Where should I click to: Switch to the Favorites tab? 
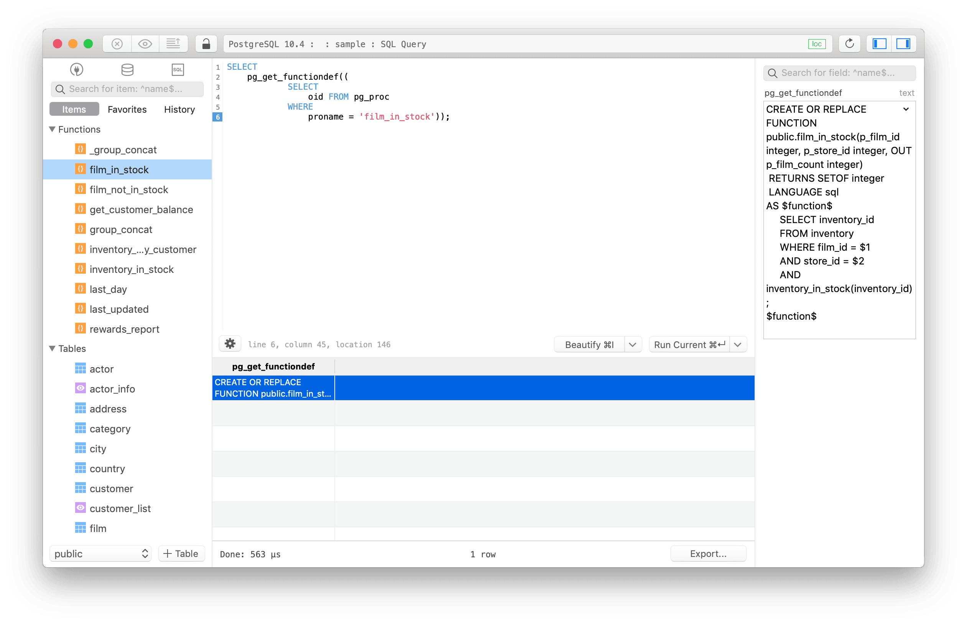(127, 109)
